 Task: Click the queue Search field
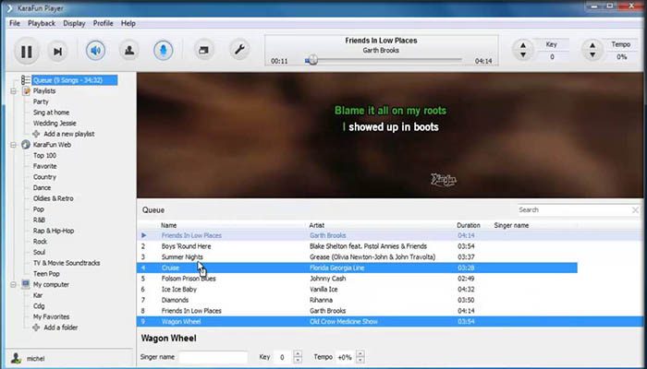[574, 210]
